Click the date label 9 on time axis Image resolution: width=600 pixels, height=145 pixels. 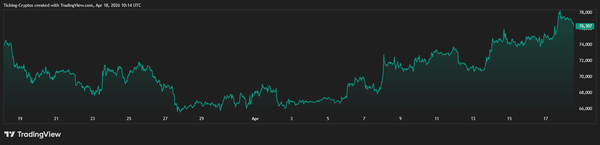401,119
